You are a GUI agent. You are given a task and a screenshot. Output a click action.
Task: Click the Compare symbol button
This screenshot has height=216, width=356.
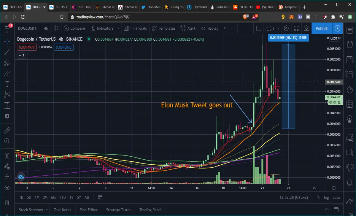74,28
